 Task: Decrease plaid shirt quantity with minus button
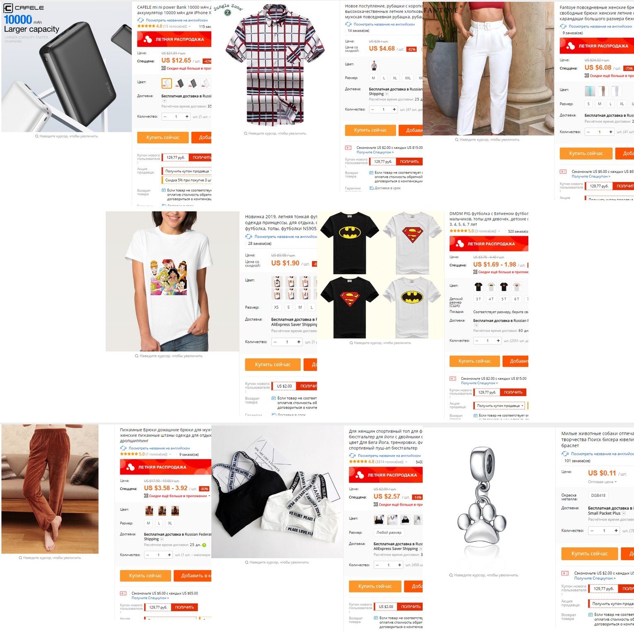(373, 109)
